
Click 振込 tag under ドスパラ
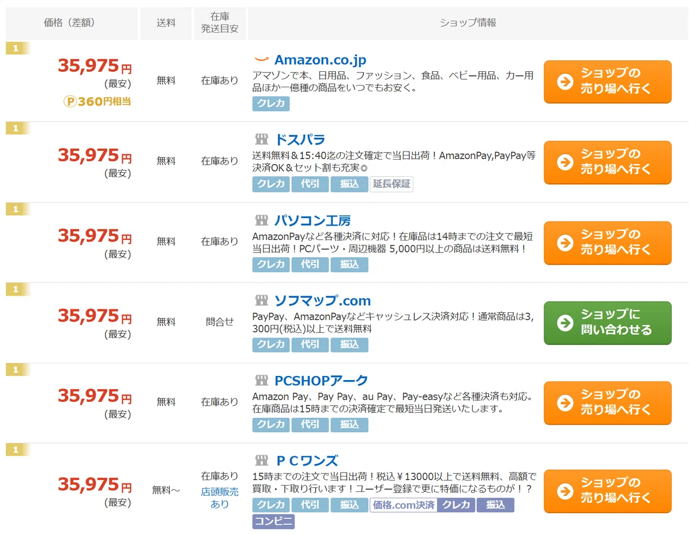pyautogui.click(x=349, y=184)
